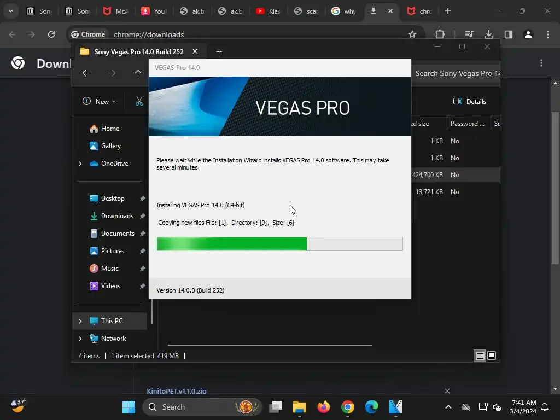The height and width of the screenshot is (420, 560).
Task: Switch to the Google 'why' tab
Action: (343, 11)
